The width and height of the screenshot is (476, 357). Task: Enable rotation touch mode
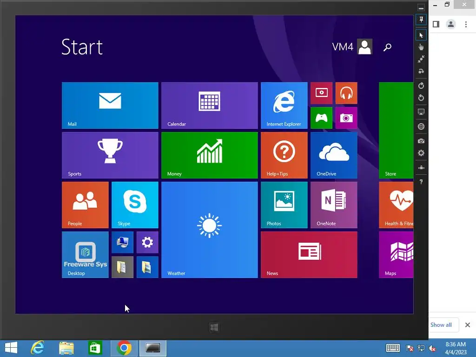(x=421, y=71)
